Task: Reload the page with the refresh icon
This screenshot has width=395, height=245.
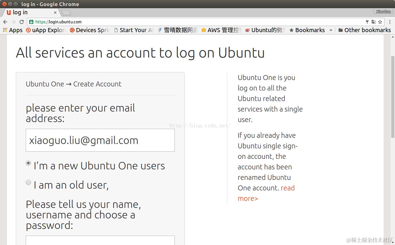Action: click(21, 22)
